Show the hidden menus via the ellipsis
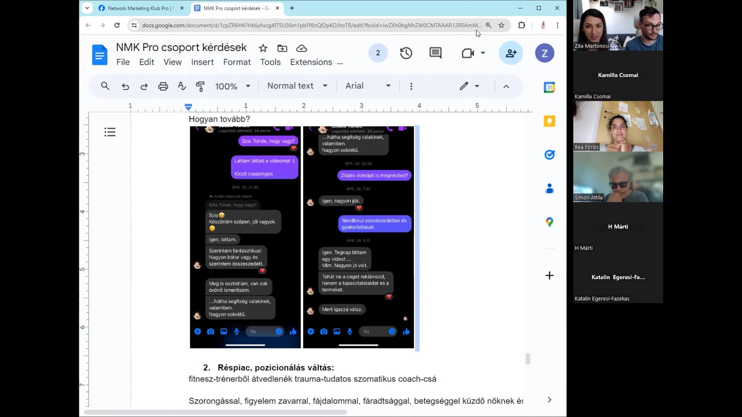This screenshot has width=742, height=417. point(340,63)
